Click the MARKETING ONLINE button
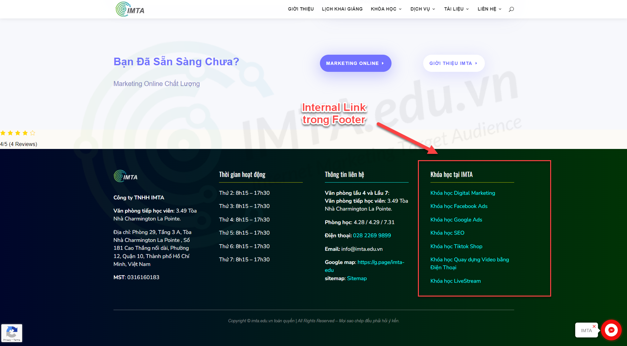Image resolution: width=627 pixels, height=346 pixels. point(356,63)
